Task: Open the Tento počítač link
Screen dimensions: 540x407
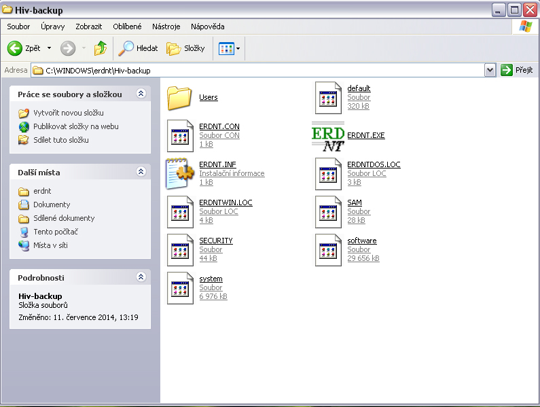Action: [x=56, y=232]
